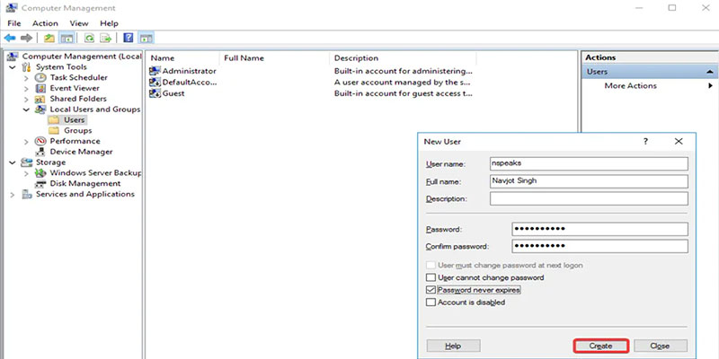Click the Export List toolbar icon
This screenshot has height=359, width=719.
pyautogui.click(x=106, y=39)
